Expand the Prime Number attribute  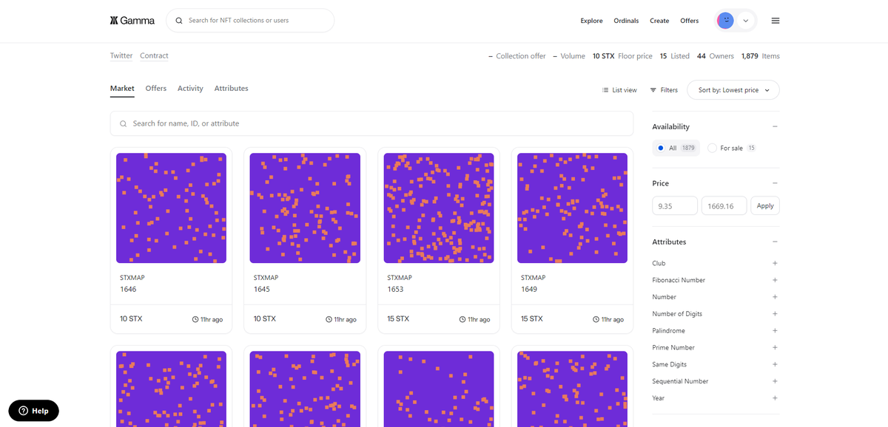click(775, 347)
